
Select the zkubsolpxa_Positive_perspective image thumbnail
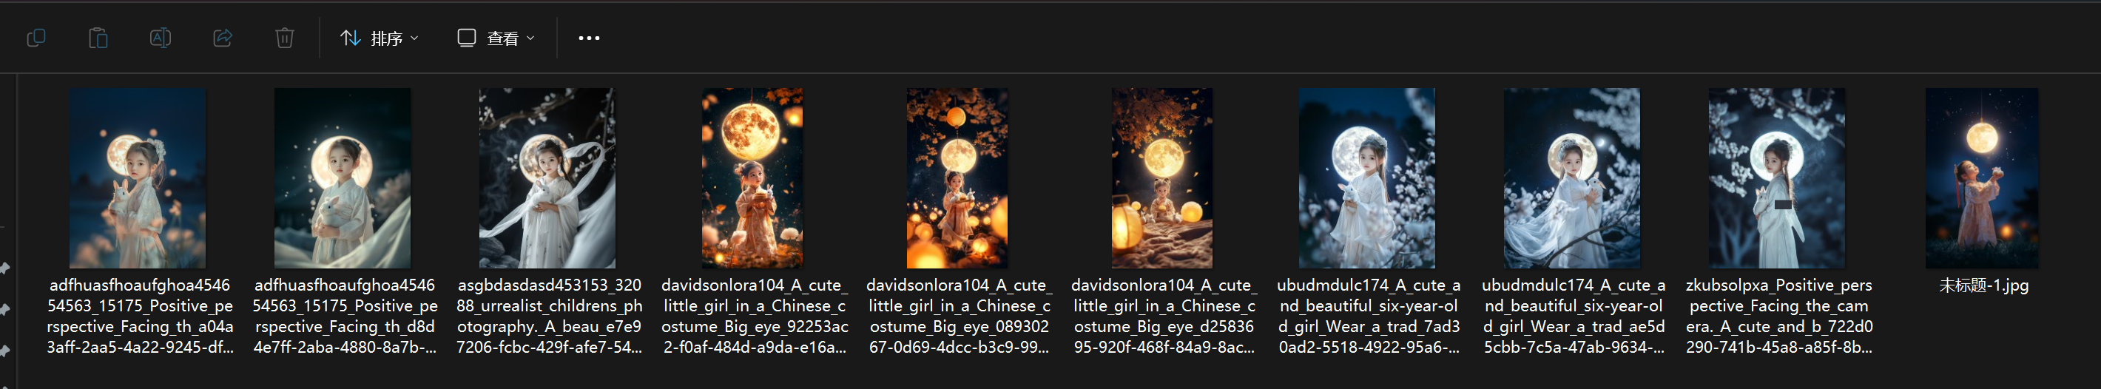pos(1777,177)
